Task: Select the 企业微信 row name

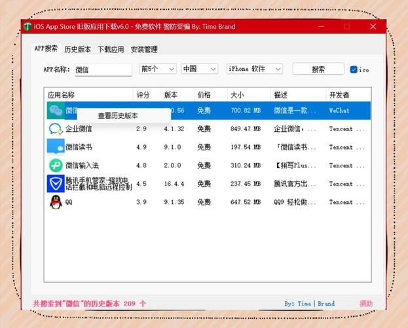Action: point(79,129)
